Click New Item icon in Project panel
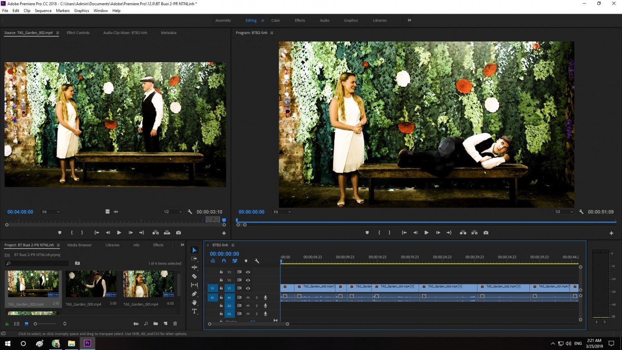Screen dimensions: 622x350 coord(165,323)
